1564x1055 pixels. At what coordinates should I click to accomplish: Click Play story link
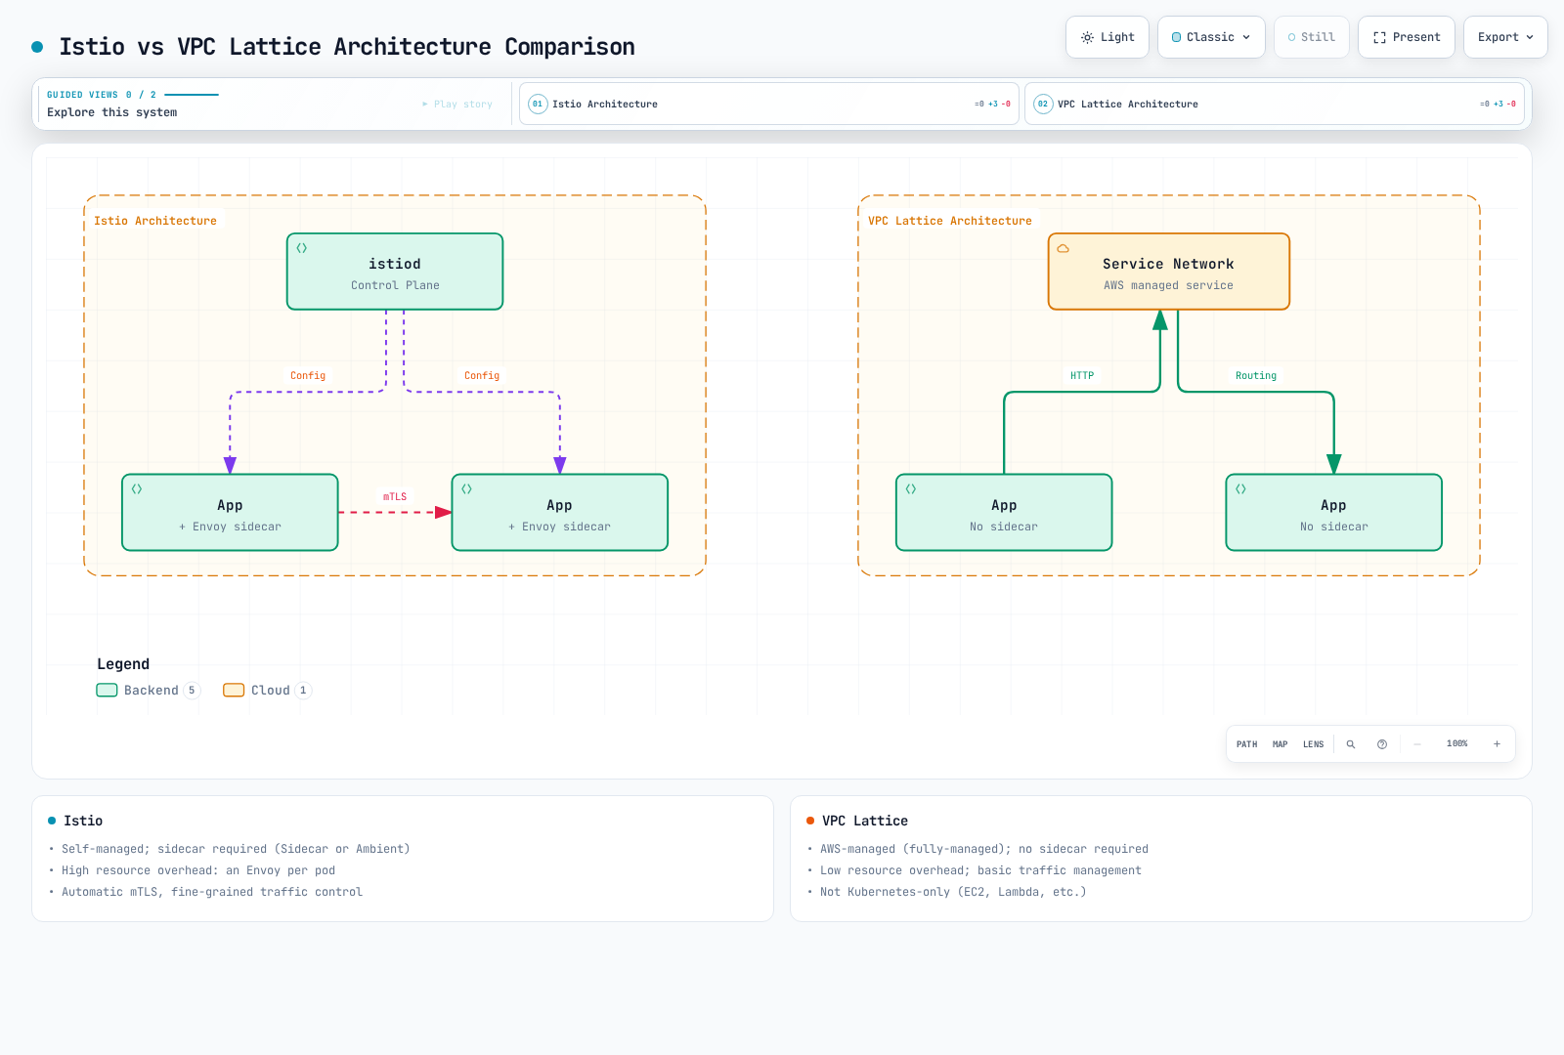point(457,104)
